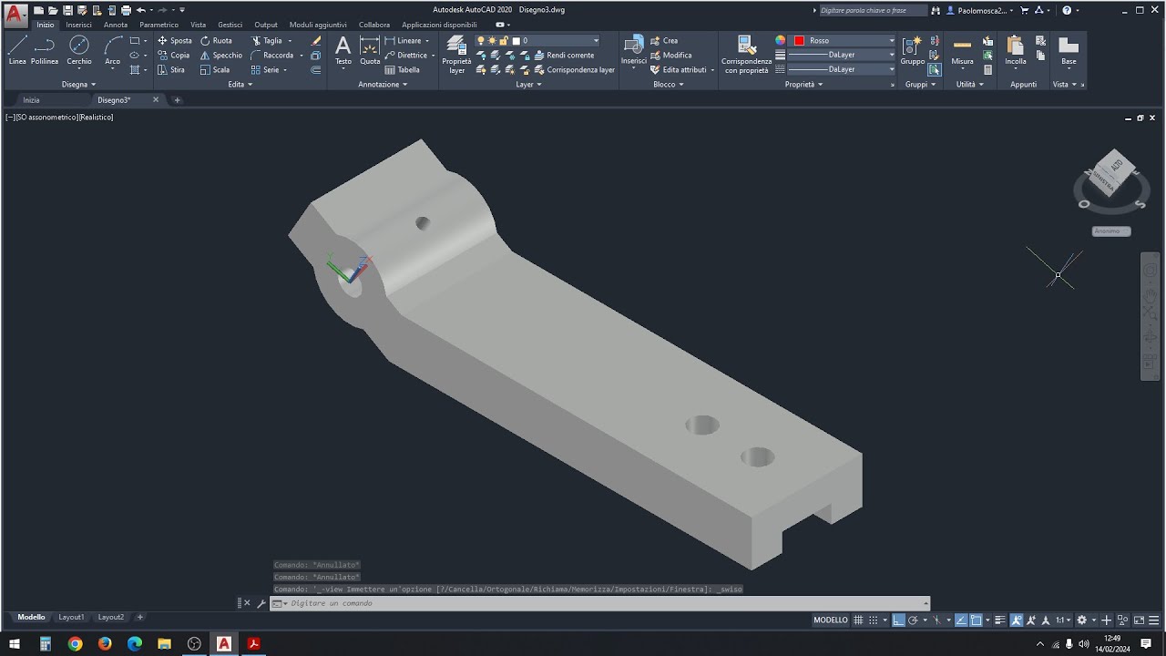The width and height of the screenshot is (1166, 656).
Task: Toggle lineweight display in status bar
Action: point(1000,620)
